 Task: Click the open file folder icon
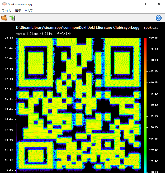(x=4, y=18)
